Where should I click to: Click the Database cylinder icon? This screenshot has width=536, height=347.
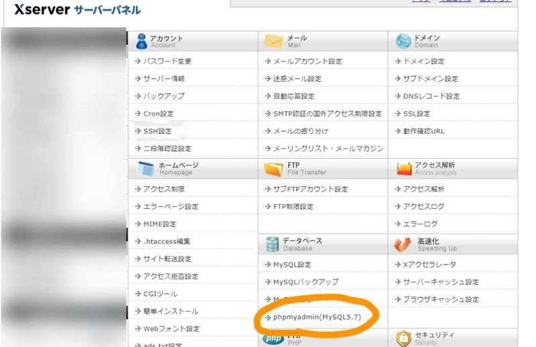pos(273,245)
